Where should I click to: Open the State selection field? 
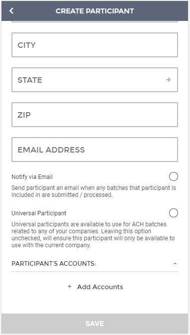click(95, 80)
